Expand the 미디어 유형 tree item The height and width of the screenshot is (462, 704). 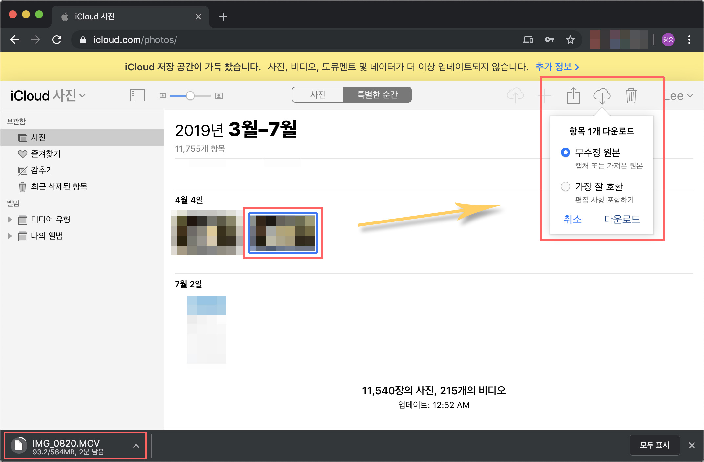point(10,220)
